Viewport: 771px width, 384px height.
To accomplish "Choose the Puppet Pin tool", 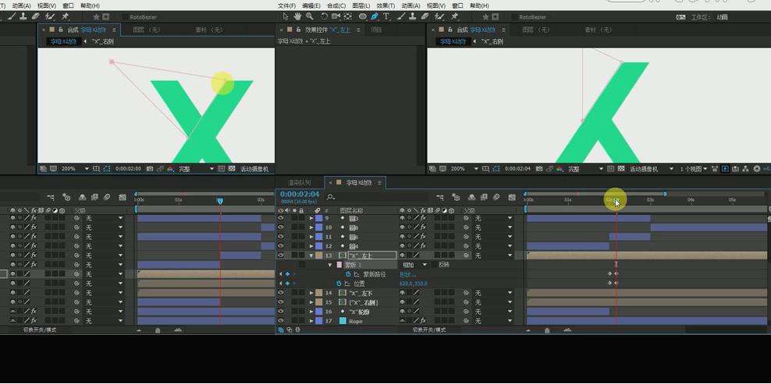I will click(x=455, y=16).
